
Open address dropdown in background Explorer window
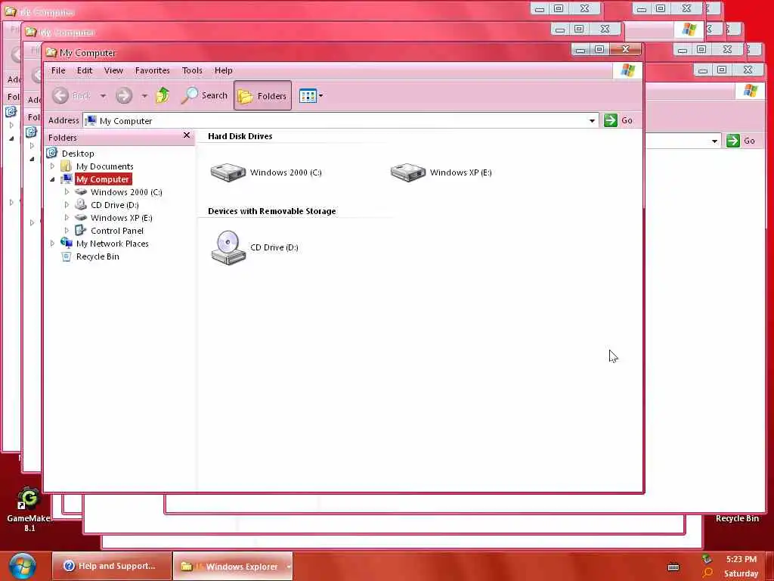pyautogui.click(x=714, y=141)
